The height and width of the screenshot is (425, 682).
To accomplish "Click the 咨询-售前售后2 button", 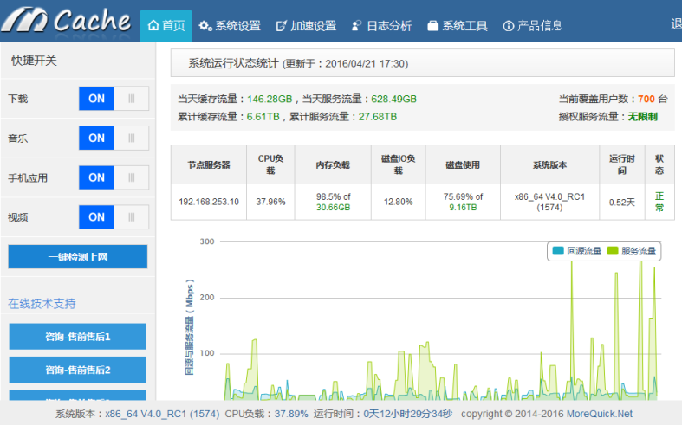I will tap(78, 370).
